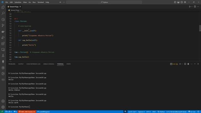Image resolution: width=201 pixels, height=113 pixels.
Task: Click the zoom magnifier in status bar
Action: (125, 112)
